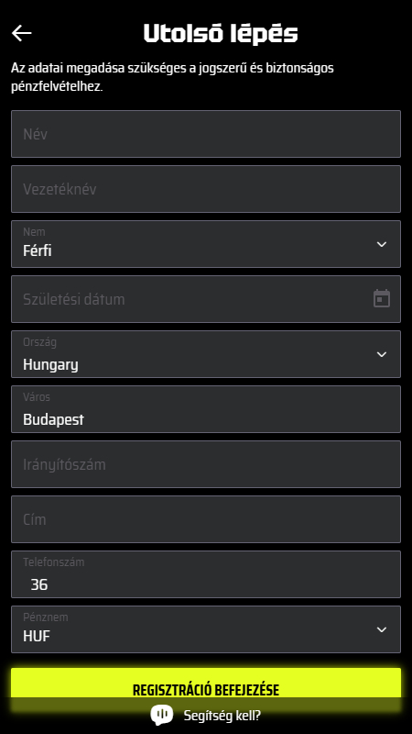The width and height of the screenshot is (412, 734).
Task: Expand the Nem dropdown showing Férfi
Action: click(206, 244)
